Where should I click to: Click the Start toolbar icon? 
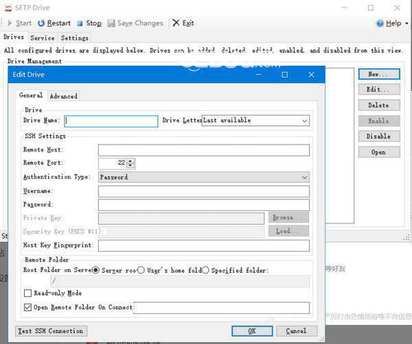(10, 23)
